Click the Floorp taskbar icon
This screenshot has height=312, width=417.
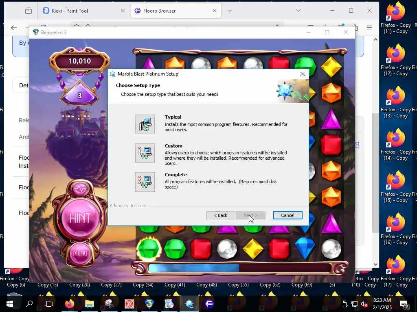[209, 304]
